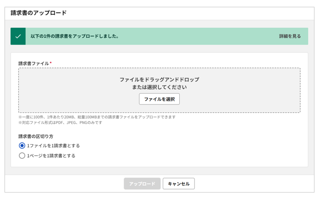319x198 pixels.
Task: Click the ファイルをドラッグアンドドロップ instruction text
Action: click(x=159, y=80)
